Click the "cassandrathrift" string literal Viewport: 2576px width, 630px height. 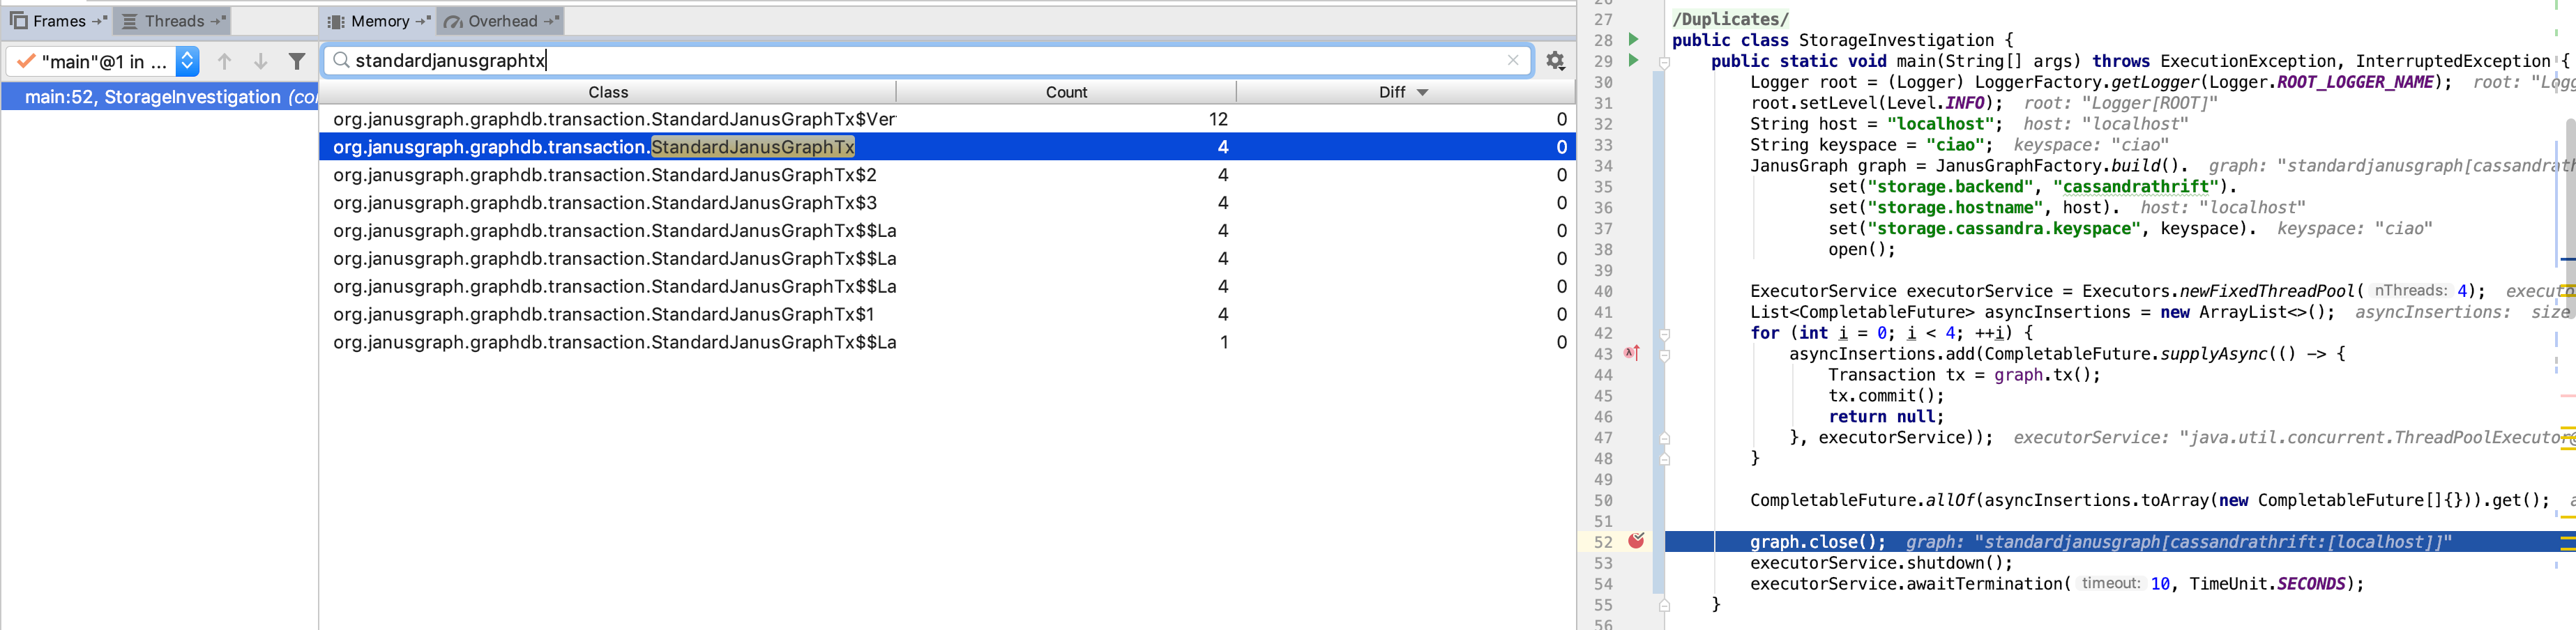[2135, 187]
